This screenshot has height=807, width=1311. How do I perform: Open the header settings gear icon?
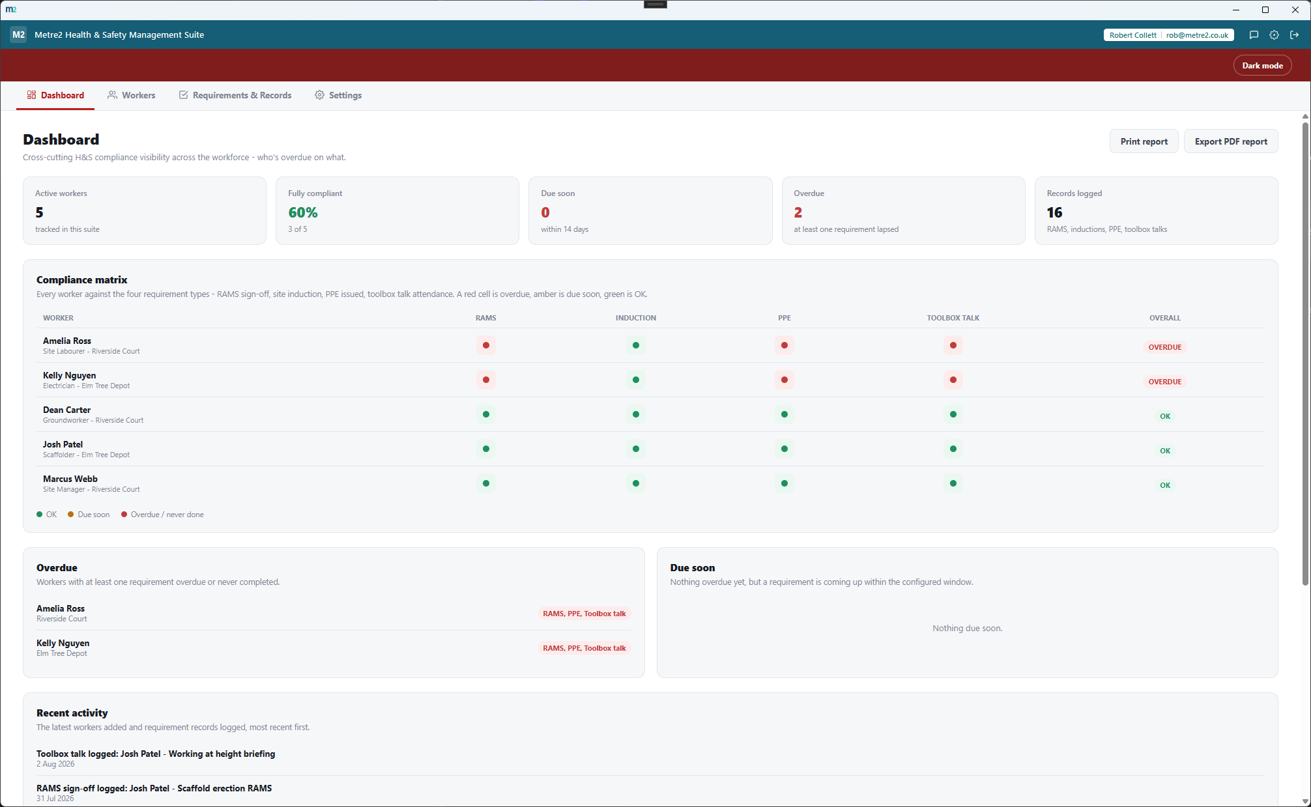click(1274, 35)
